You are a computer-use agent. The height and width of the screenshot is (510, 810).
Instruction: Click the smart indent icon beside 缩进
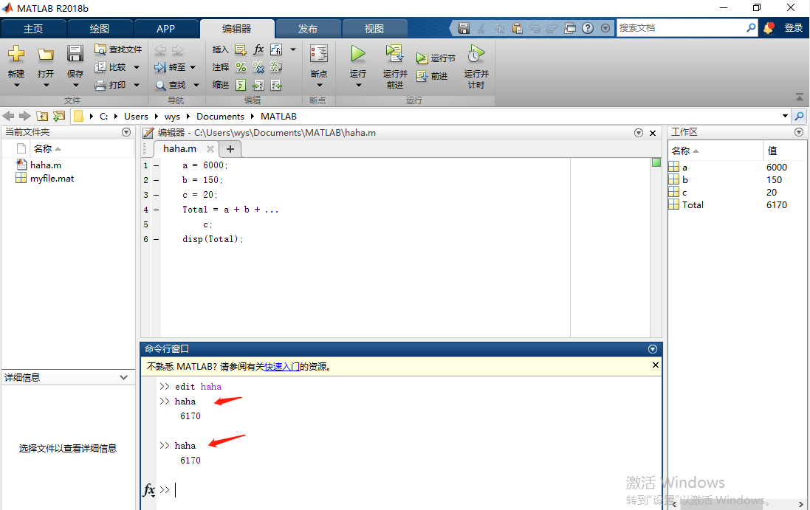pos(241,85)
